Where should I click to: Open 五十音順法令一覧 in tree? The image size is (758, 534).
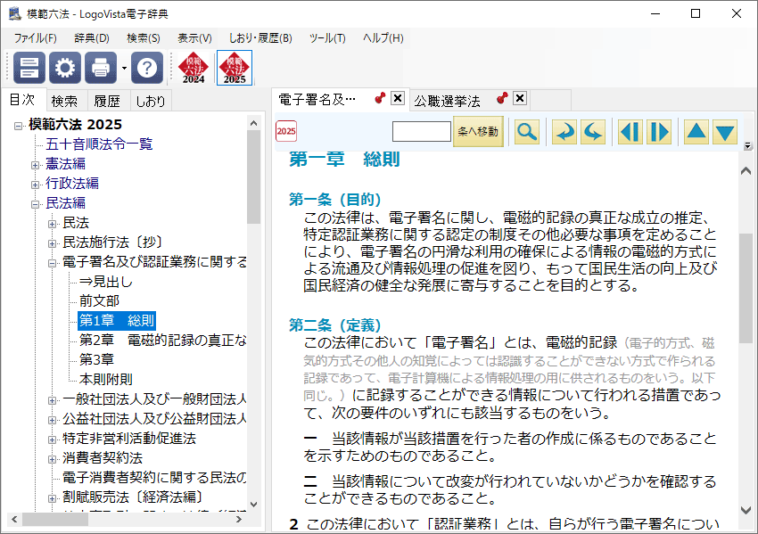coord(99,144)
